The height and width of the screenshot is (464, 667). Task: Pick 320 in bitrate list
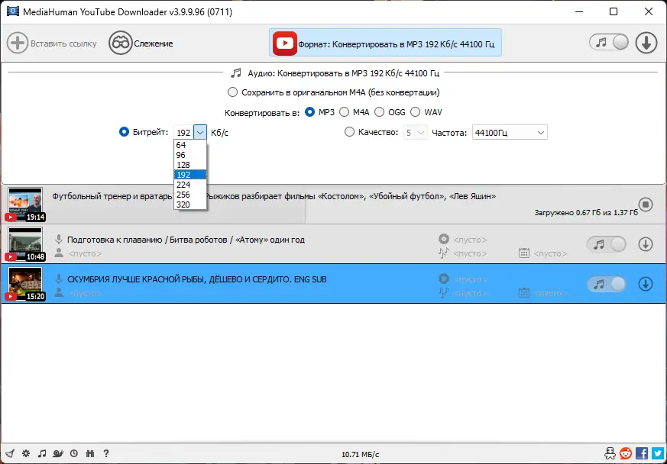[190, 205]
